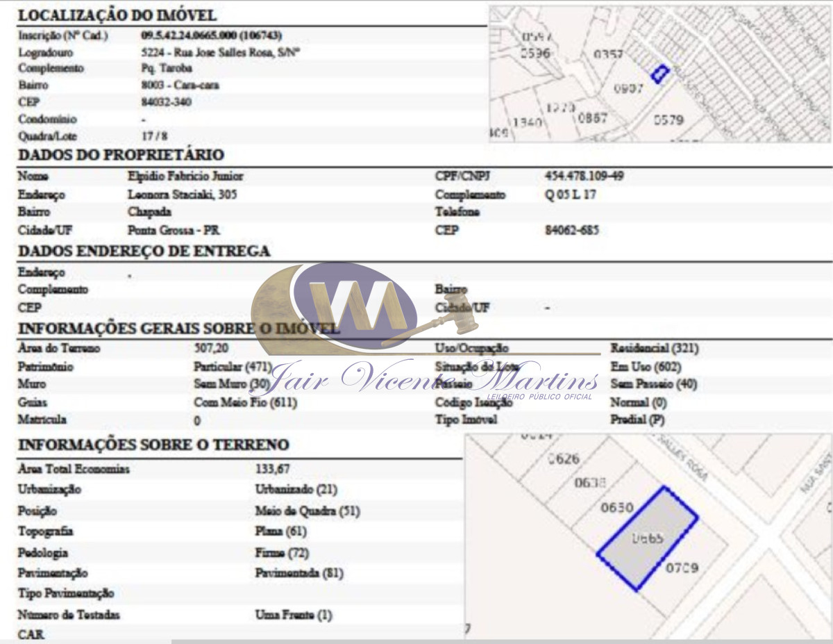Viewport: 833px width, 644px height.
Task: Select parcel 1340 on the top map
Action: pos(527,122)
